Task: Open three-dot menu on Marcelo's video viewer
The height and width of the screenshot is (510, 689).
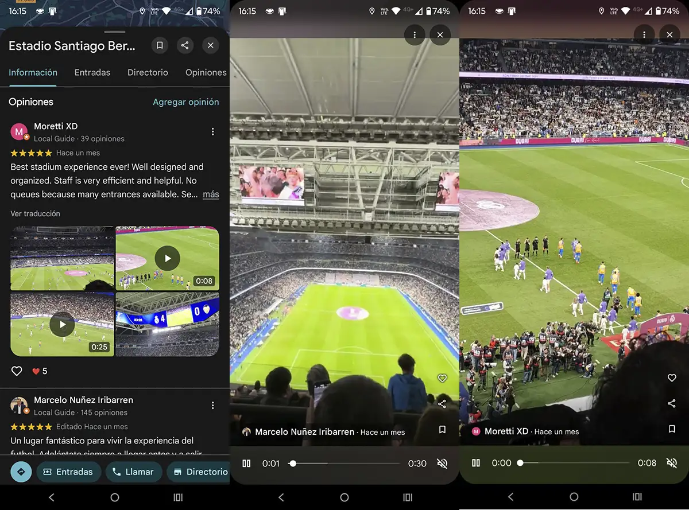Action: (x=415, y=35)
